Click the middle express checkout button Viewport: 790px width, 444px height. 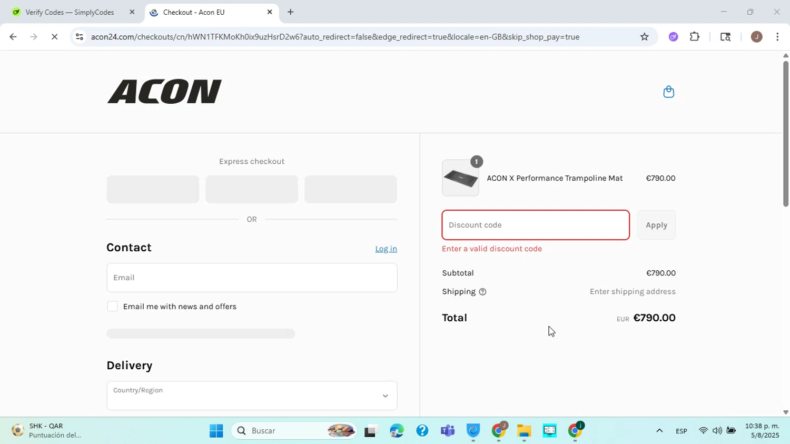(x=252, y=189)
